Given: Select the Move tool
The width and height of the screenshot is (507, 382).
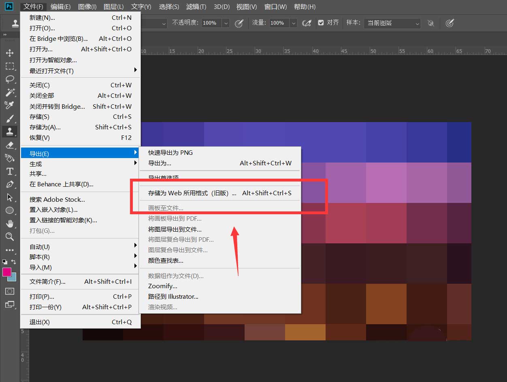Looking at the screenshot, I should [x=10, y=53].
